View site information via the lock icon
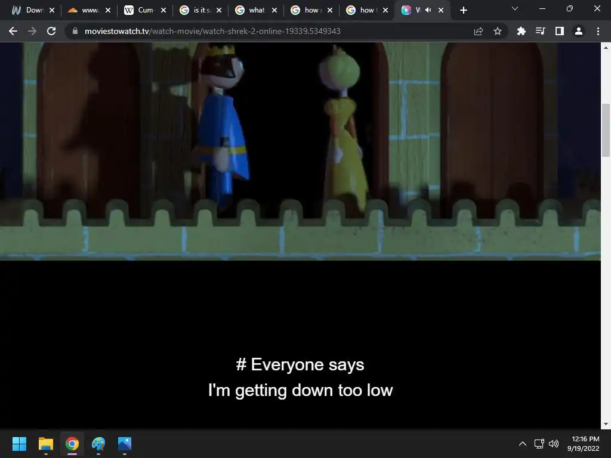This screenshot has width=611, height=458. point(75,31)
